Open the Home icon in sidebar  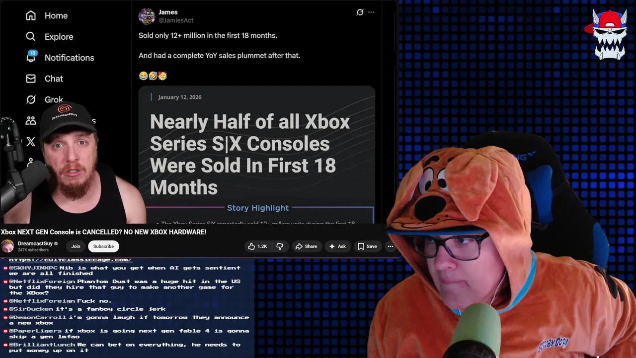coord(31,15)
